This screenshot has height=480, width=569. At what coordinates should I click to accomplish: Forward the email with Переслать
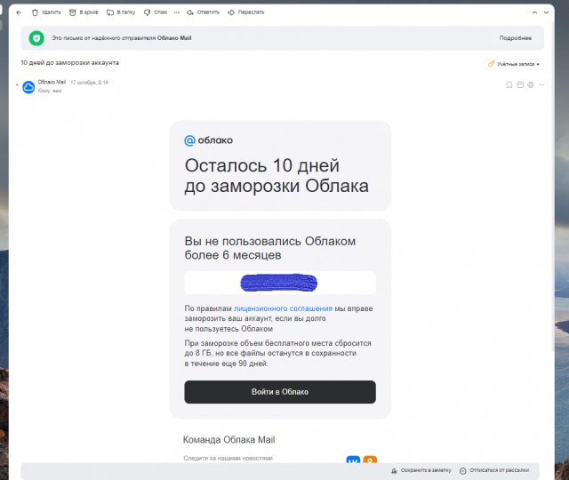point(246,12)
